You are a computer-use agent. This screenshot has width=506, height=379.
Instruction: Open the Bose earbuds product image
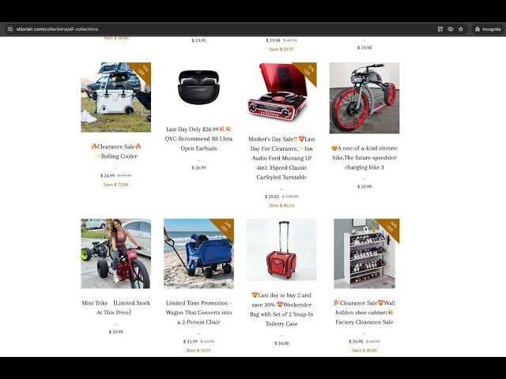[198, 87]
